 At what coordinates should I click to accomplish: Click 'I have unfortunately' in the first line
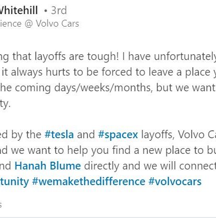[169, 56]
